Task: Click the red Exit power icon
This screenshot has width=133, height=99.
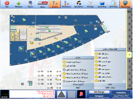Action: 7,3
